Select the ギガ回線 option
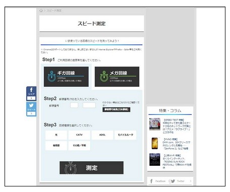The height and width of the screenshot is (192, 230). (x=66, y=77)
